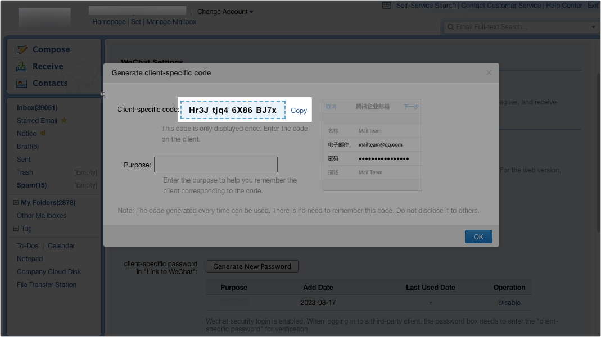The image size is (601, 337).
Task: Click the calendar icon in the top bar
Action: (x=387, y=5)
